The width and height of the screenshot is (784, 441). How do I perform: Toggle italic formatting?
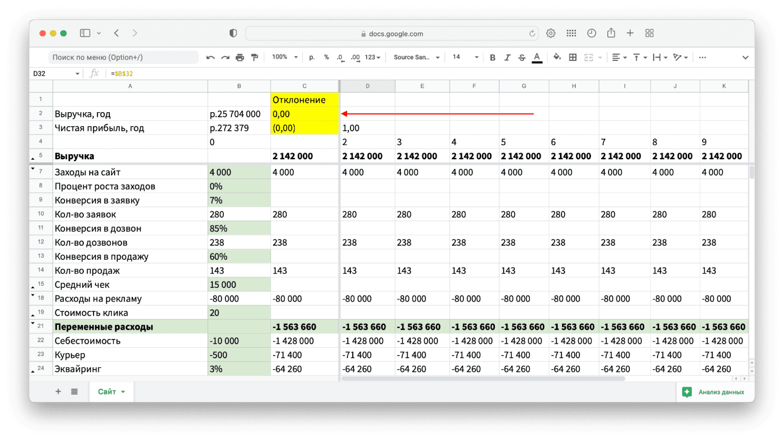tap(507, 57)
